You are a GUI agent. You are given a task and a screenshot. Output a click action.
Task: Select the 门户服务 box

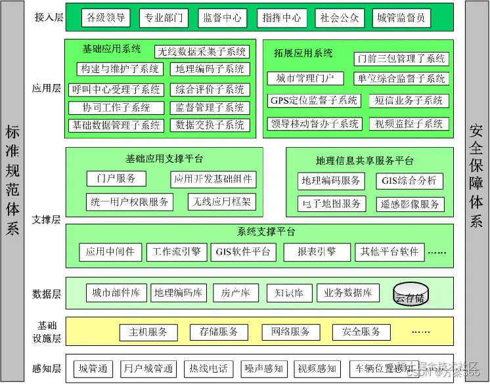116,179
